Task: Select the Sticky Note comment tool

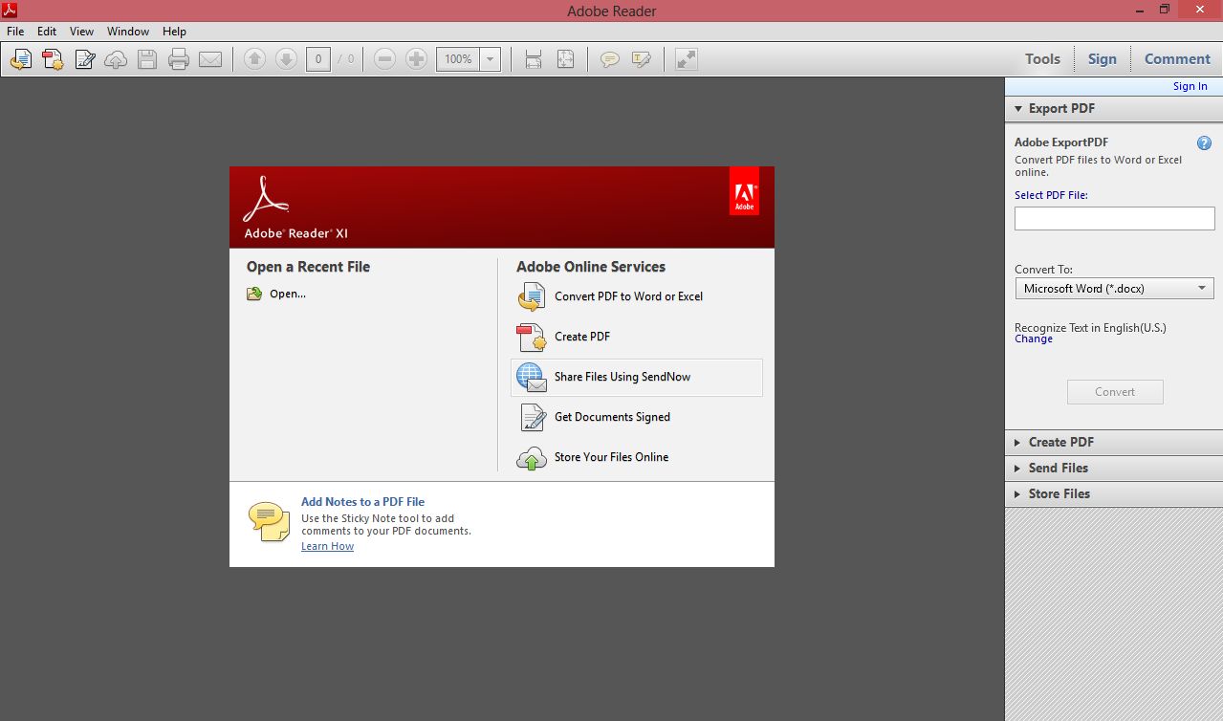Action: pos(609,59)
